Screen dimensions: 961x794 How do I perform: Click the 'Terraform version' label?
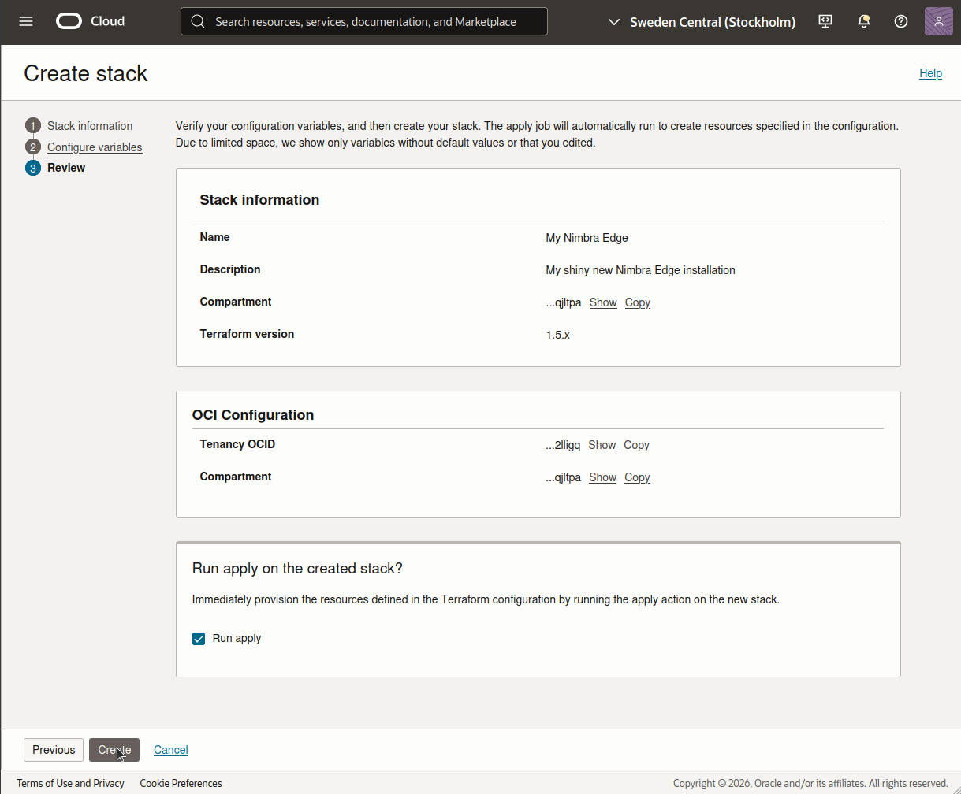(x=247, y=334)
